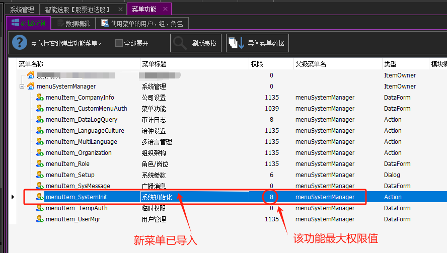This screenshot has width=447, height=253.
Task: Close the 智能选股 tab
Action: click(x=121, y=10)
